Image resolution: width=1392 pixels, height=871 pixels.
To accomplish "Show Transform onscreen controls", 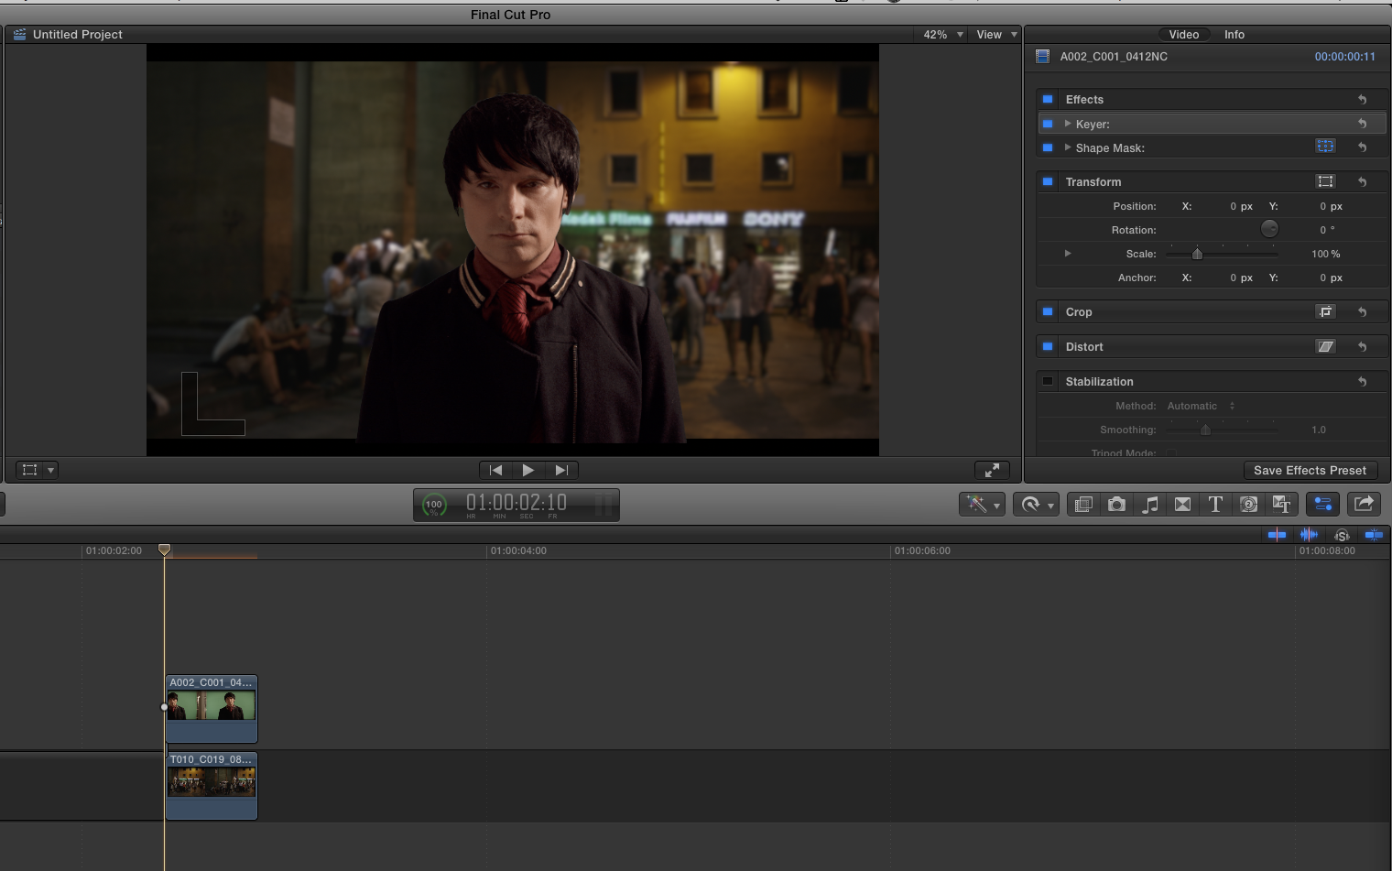I will coord(1325,181).
